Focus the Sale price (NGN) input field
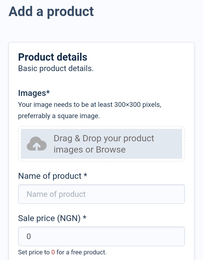Image resolution: width=203 pixels, height=260 pixels. (101, 236)
